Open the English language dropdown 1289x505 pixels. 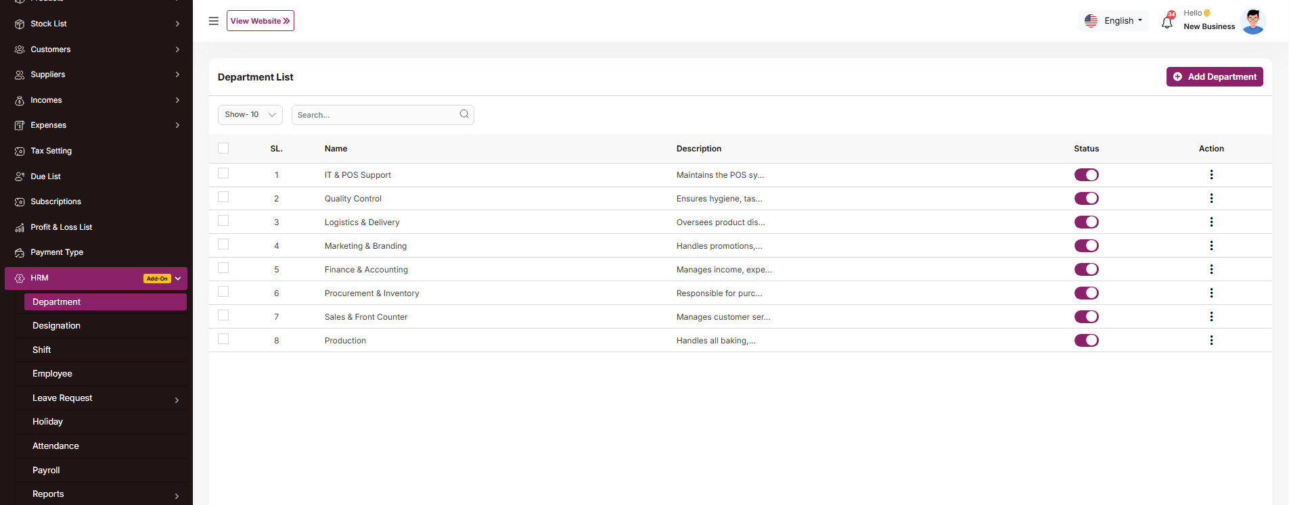1113,21
